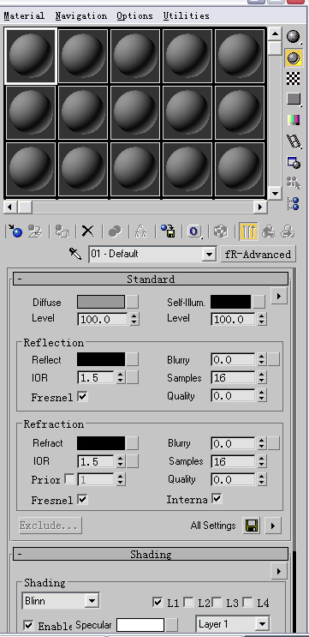
Task: Open the Video Color Check icon
Action: (x=294, y=119)
